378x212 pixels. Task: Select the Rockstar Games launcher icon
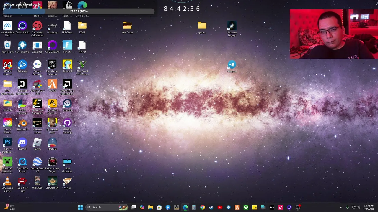52,107
